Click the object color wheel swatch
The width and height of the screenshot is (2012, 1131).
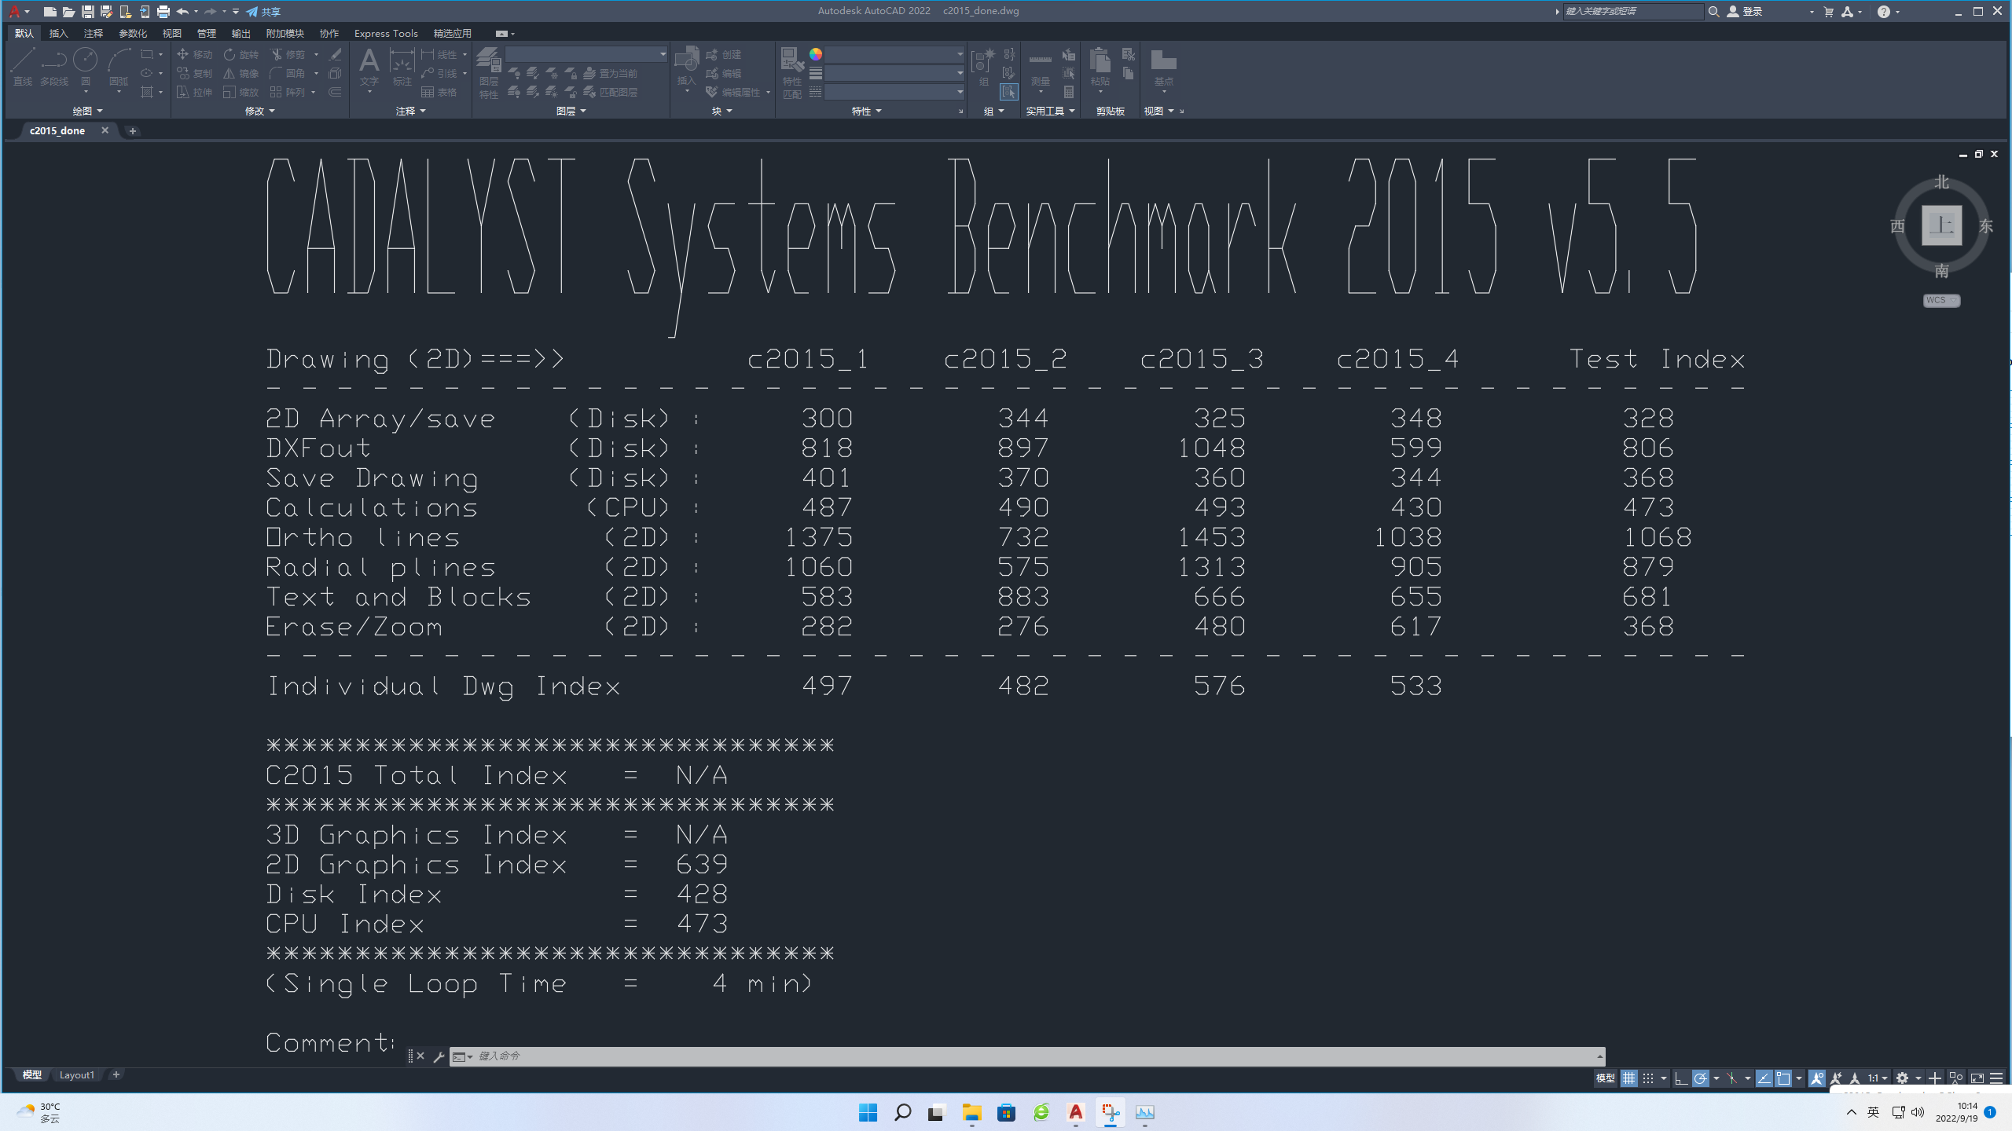(816, 54)
